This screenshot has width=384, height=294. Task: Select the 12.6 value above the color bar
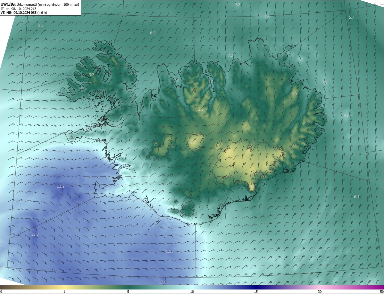163,282
